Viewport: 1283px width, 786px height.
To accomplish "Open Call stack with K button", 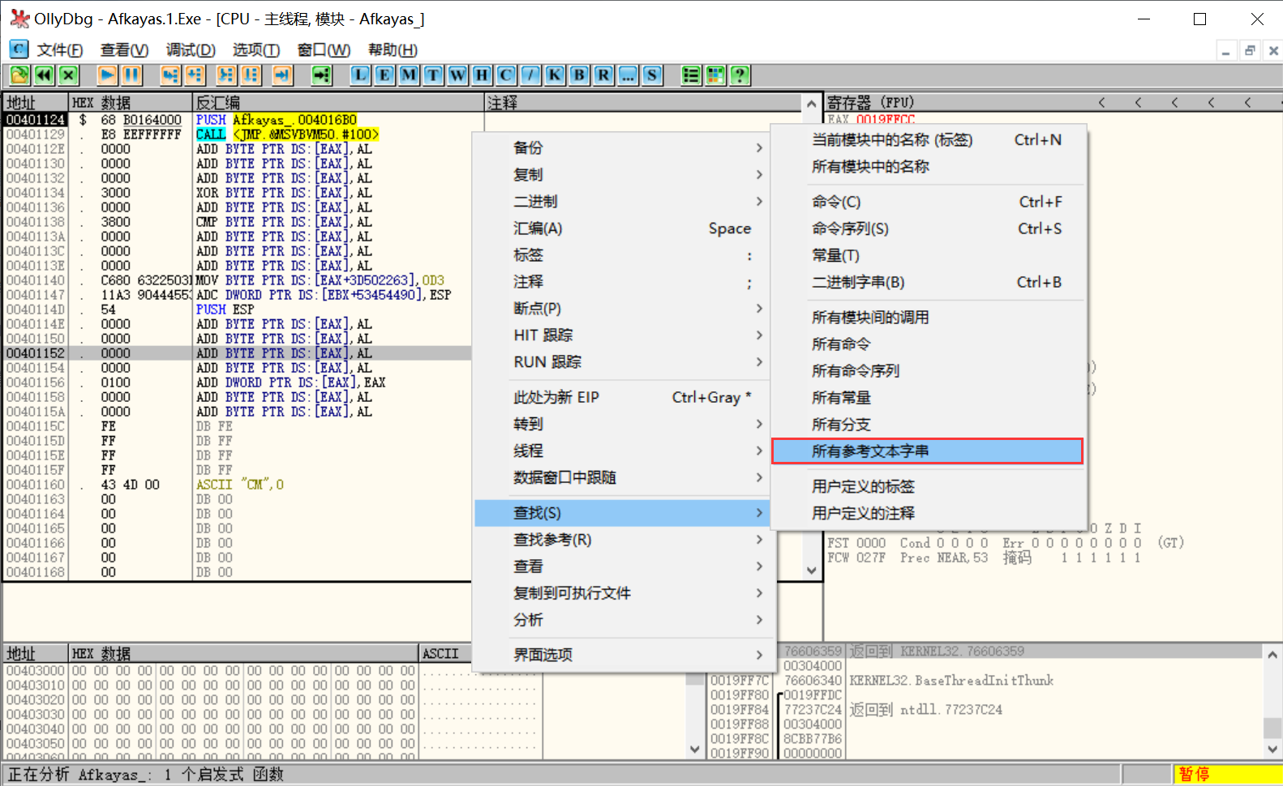I will (555, 75).
